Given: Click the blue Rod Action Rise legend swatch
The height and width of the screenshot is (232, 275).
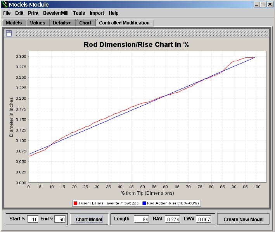Looking at the screenshot, I should coord(144,203).
